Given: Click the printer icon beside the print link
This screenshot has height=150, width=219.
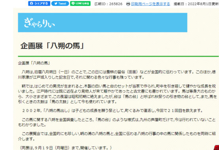Looking at the screenshot, I should [x=128, y=4].
